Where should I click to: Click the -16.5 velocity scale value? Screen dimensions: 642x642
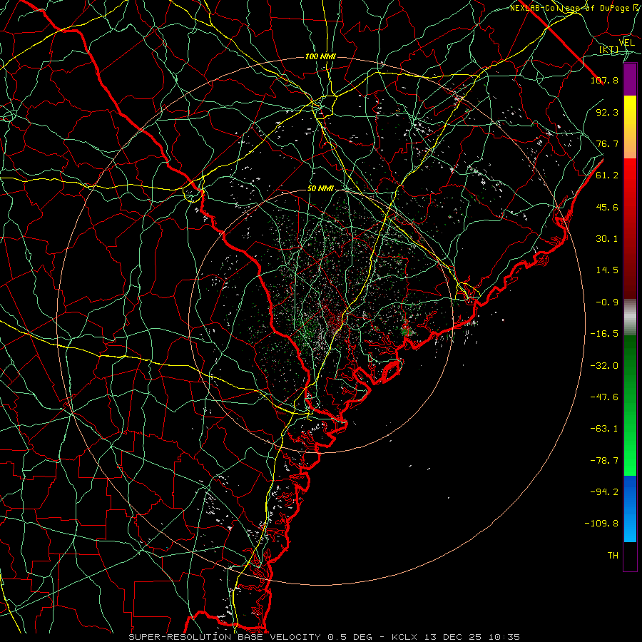coord(604,334)
